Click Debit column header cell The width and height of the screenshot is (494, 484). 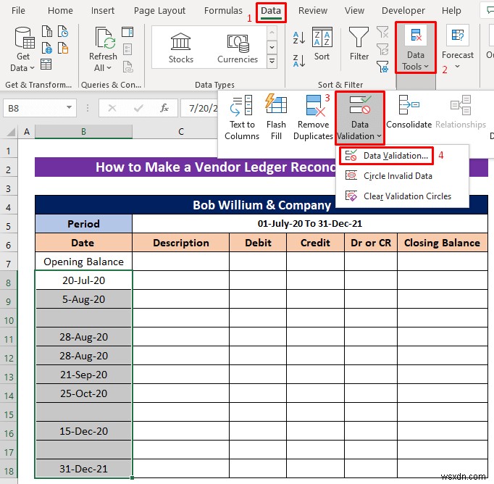click(258, 243)
